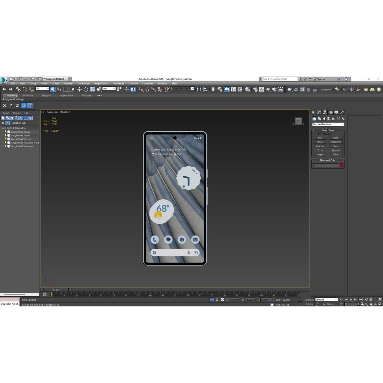Open the Customize menu
The image size is (383, 383).
click(148, 84)
